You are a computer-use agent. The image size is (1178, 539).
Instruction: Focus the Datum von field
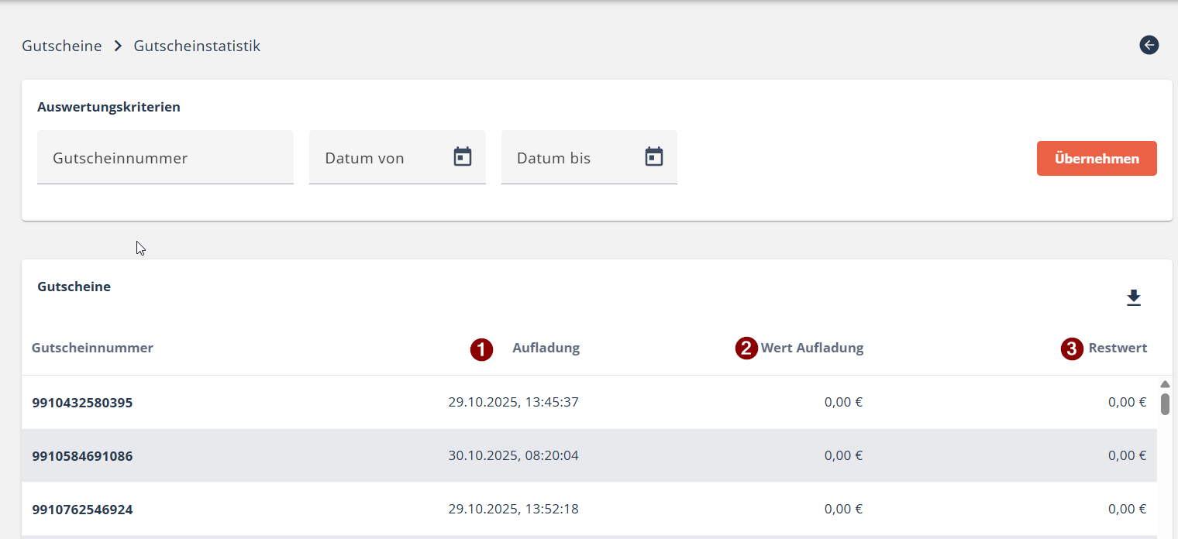tap(398, 157)
